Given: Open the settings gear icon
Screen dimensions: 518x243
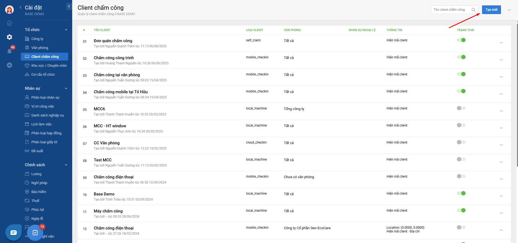Looking at the screenshot, I should [x=9, y=37].
